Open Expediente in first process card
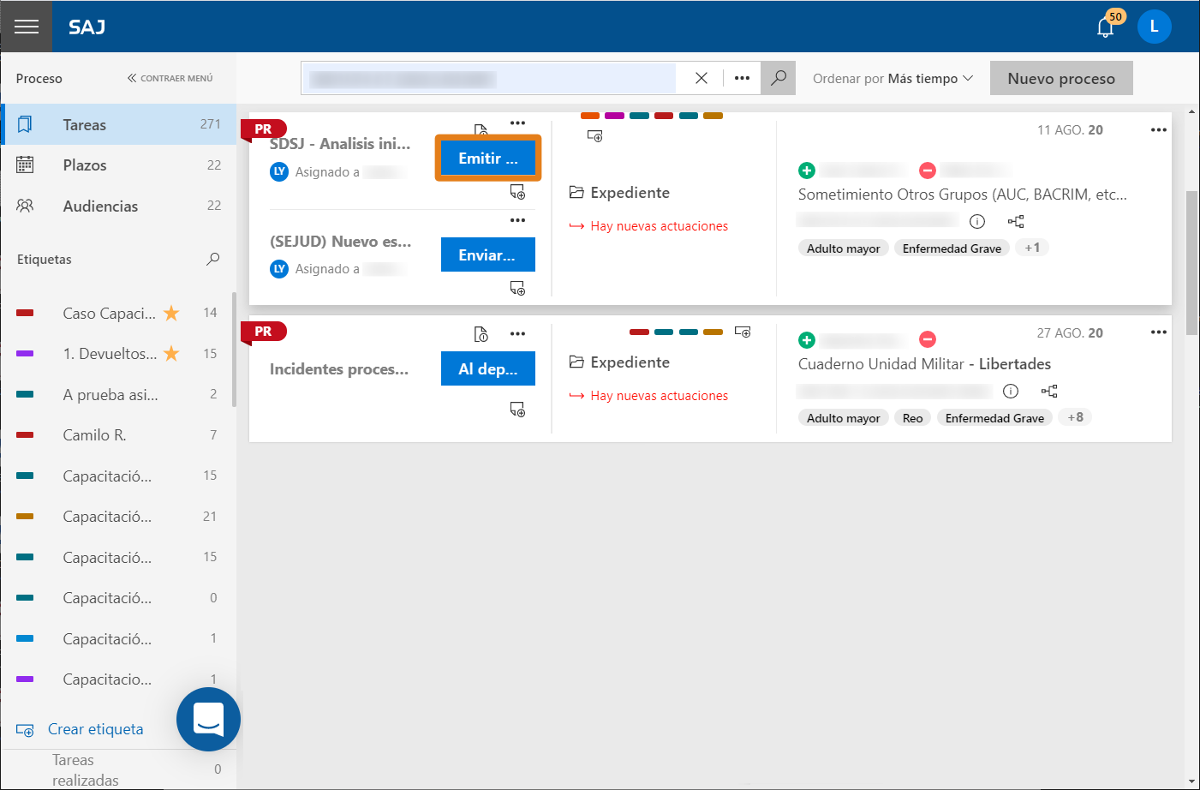Screen dimensions: 1200x790 pyautogui.click(x=620, y=193)
